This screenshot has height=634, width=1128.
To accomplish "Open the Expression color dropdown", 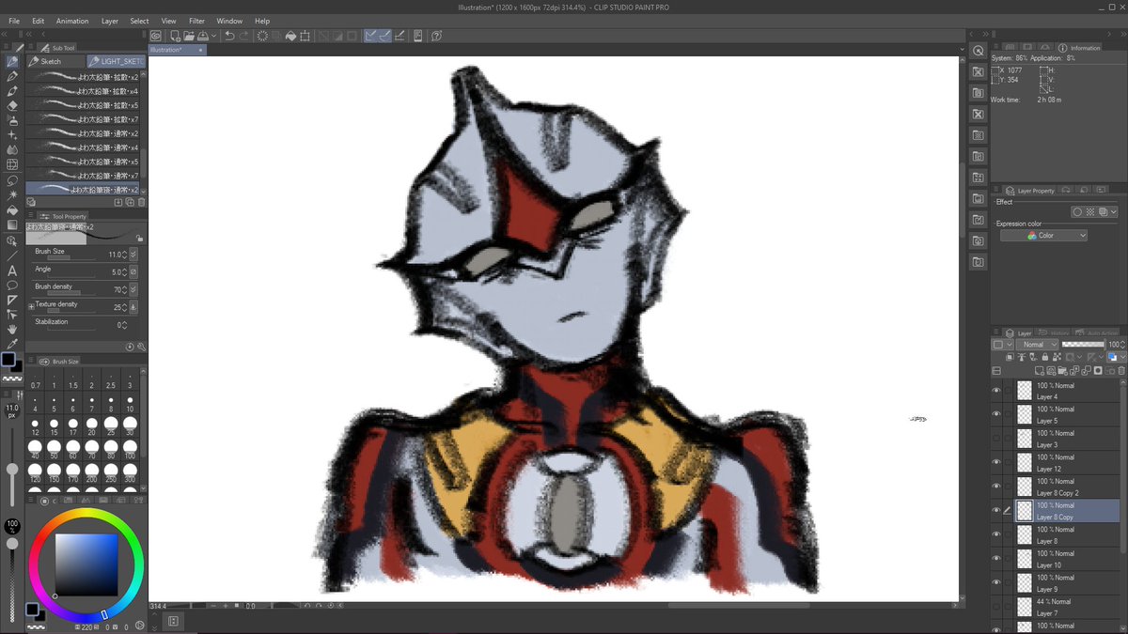I will tap(1043, 236).
